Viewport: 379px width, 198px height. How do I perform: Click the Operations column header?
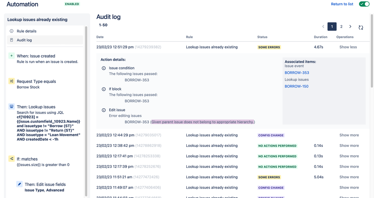(x=345, y=37)
